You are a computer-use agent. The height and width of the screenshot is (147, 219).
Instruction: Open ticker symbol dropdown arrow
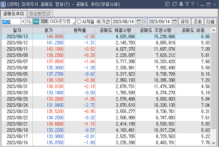(x=23, y=21)
